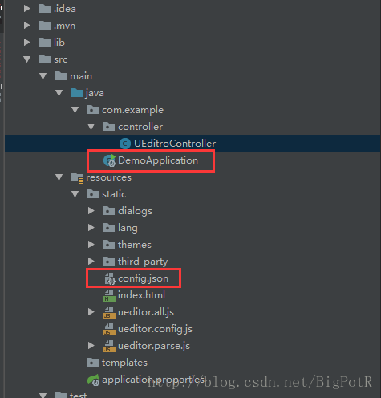Collapse the test folder arrow
The width and height of the screenshot is (381, 398).
43,395
